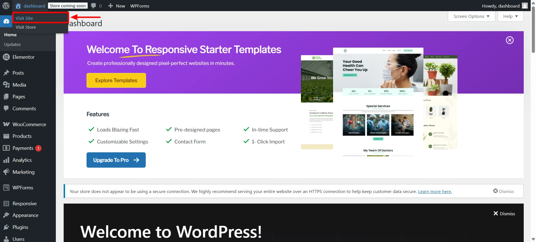Image resolution: width=536 pixels, height=242 pixels.
Task: Click the scrollbar down arrow
Action: 533,239
